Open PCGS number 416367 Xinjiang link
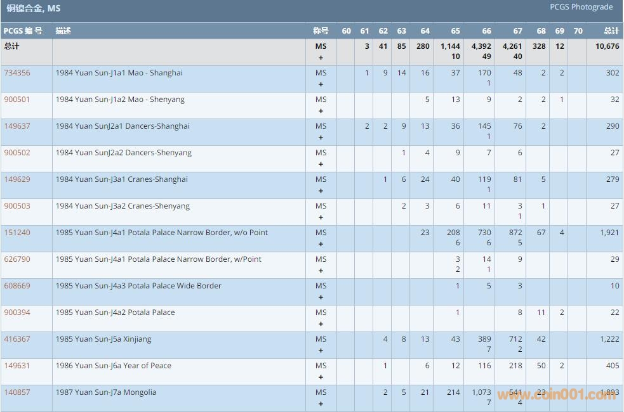 click(17, 339)
